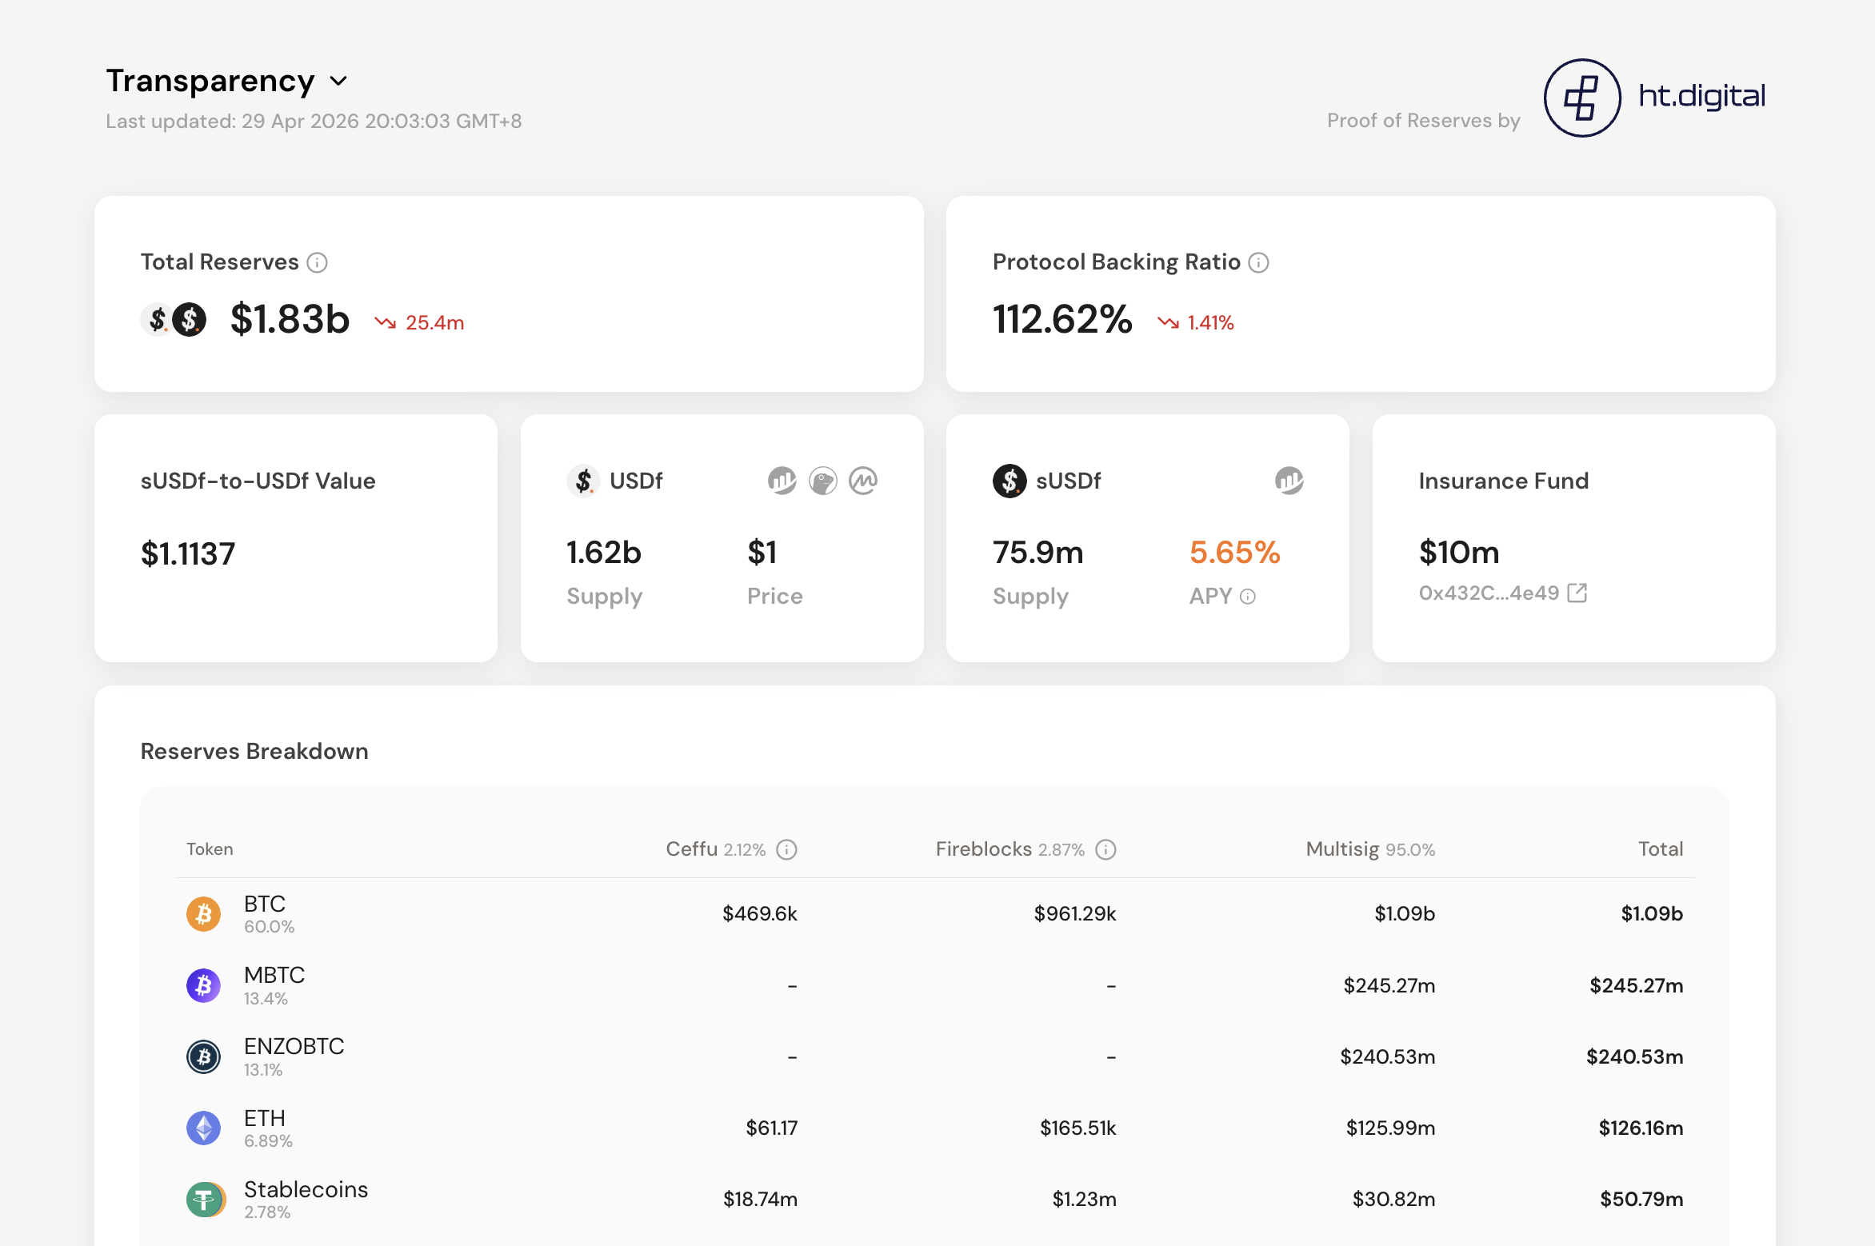Viewport: 1875px width, 1246px height.
Task: Click the bar chart icon on the sUSDf card
Action: tap(1289, 481)
